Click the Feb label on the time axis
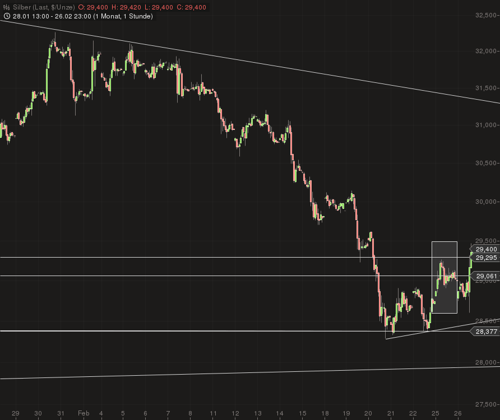Screen dimensions: 500x420 tap(84, 413)
